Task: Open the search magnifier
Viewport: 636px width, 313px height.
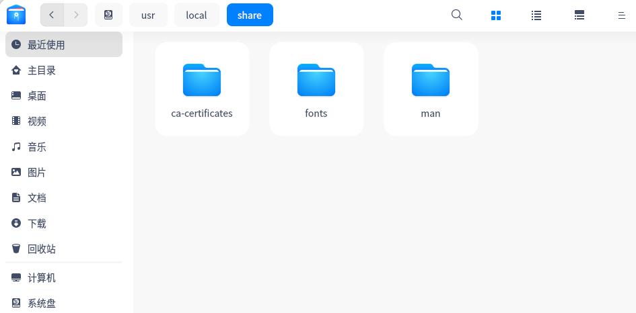Action: point(457,15)
